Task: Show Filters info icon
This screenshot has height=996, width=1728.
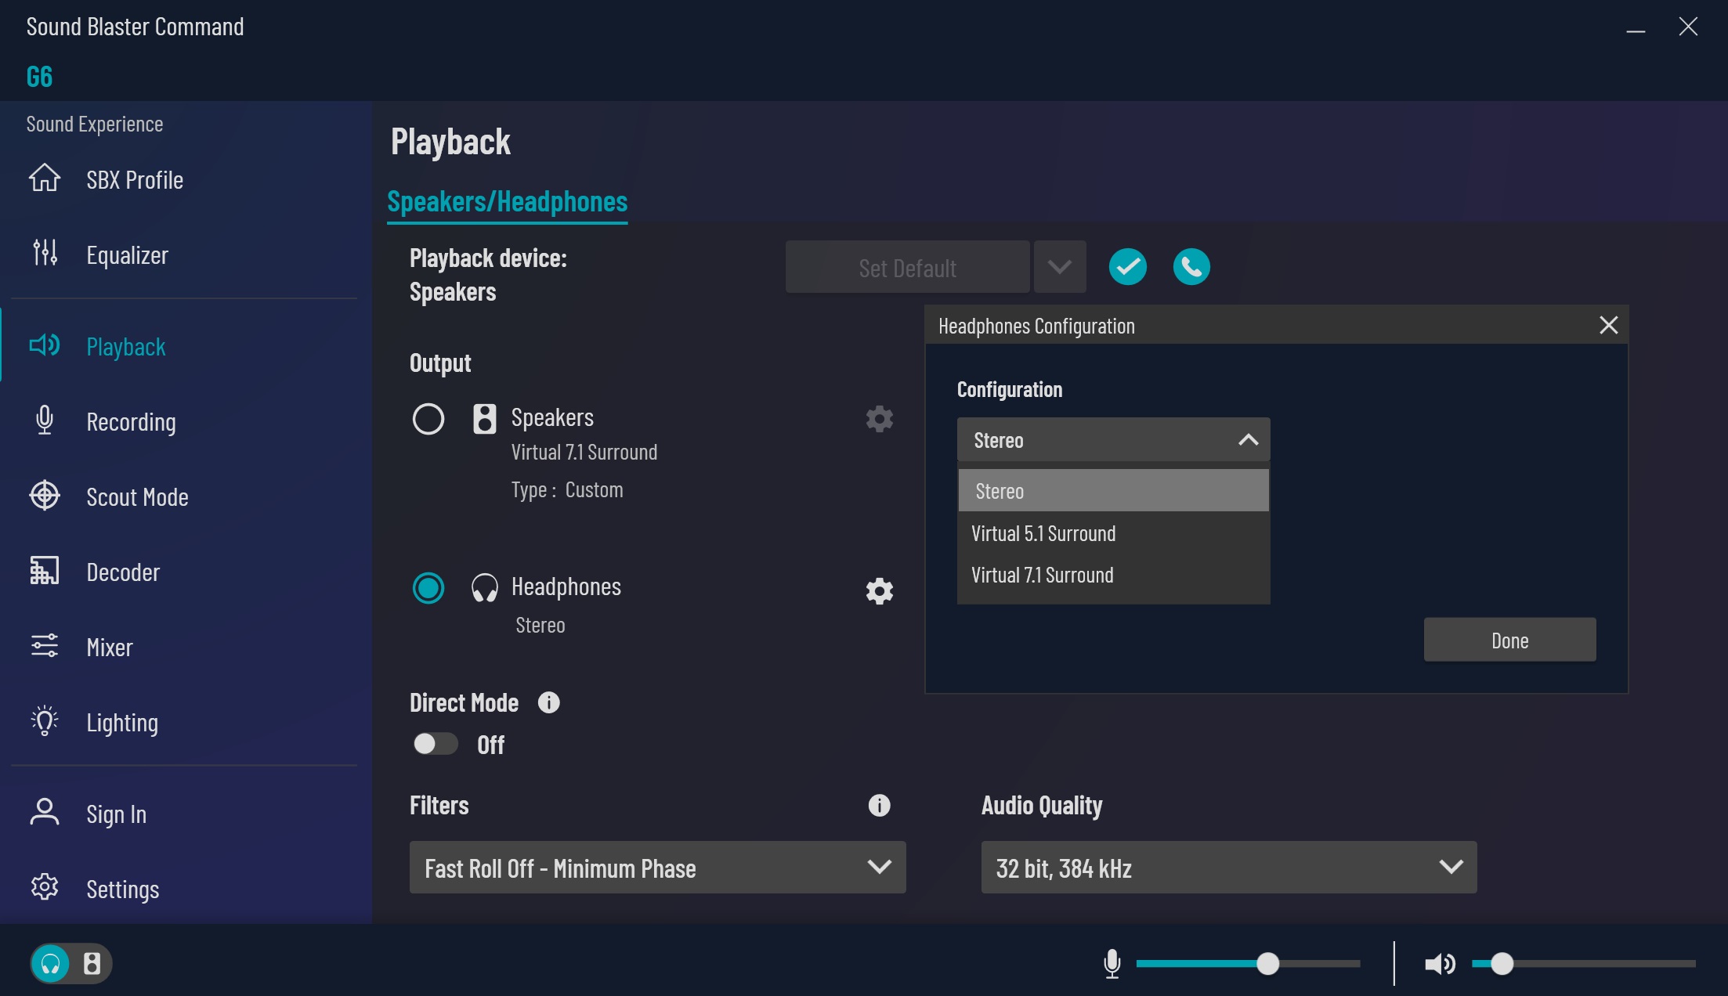Action: pos(880,805)
